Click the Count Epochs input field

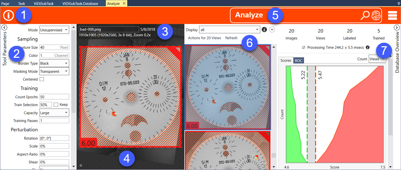pyautogui.click(x=54, y=97)
